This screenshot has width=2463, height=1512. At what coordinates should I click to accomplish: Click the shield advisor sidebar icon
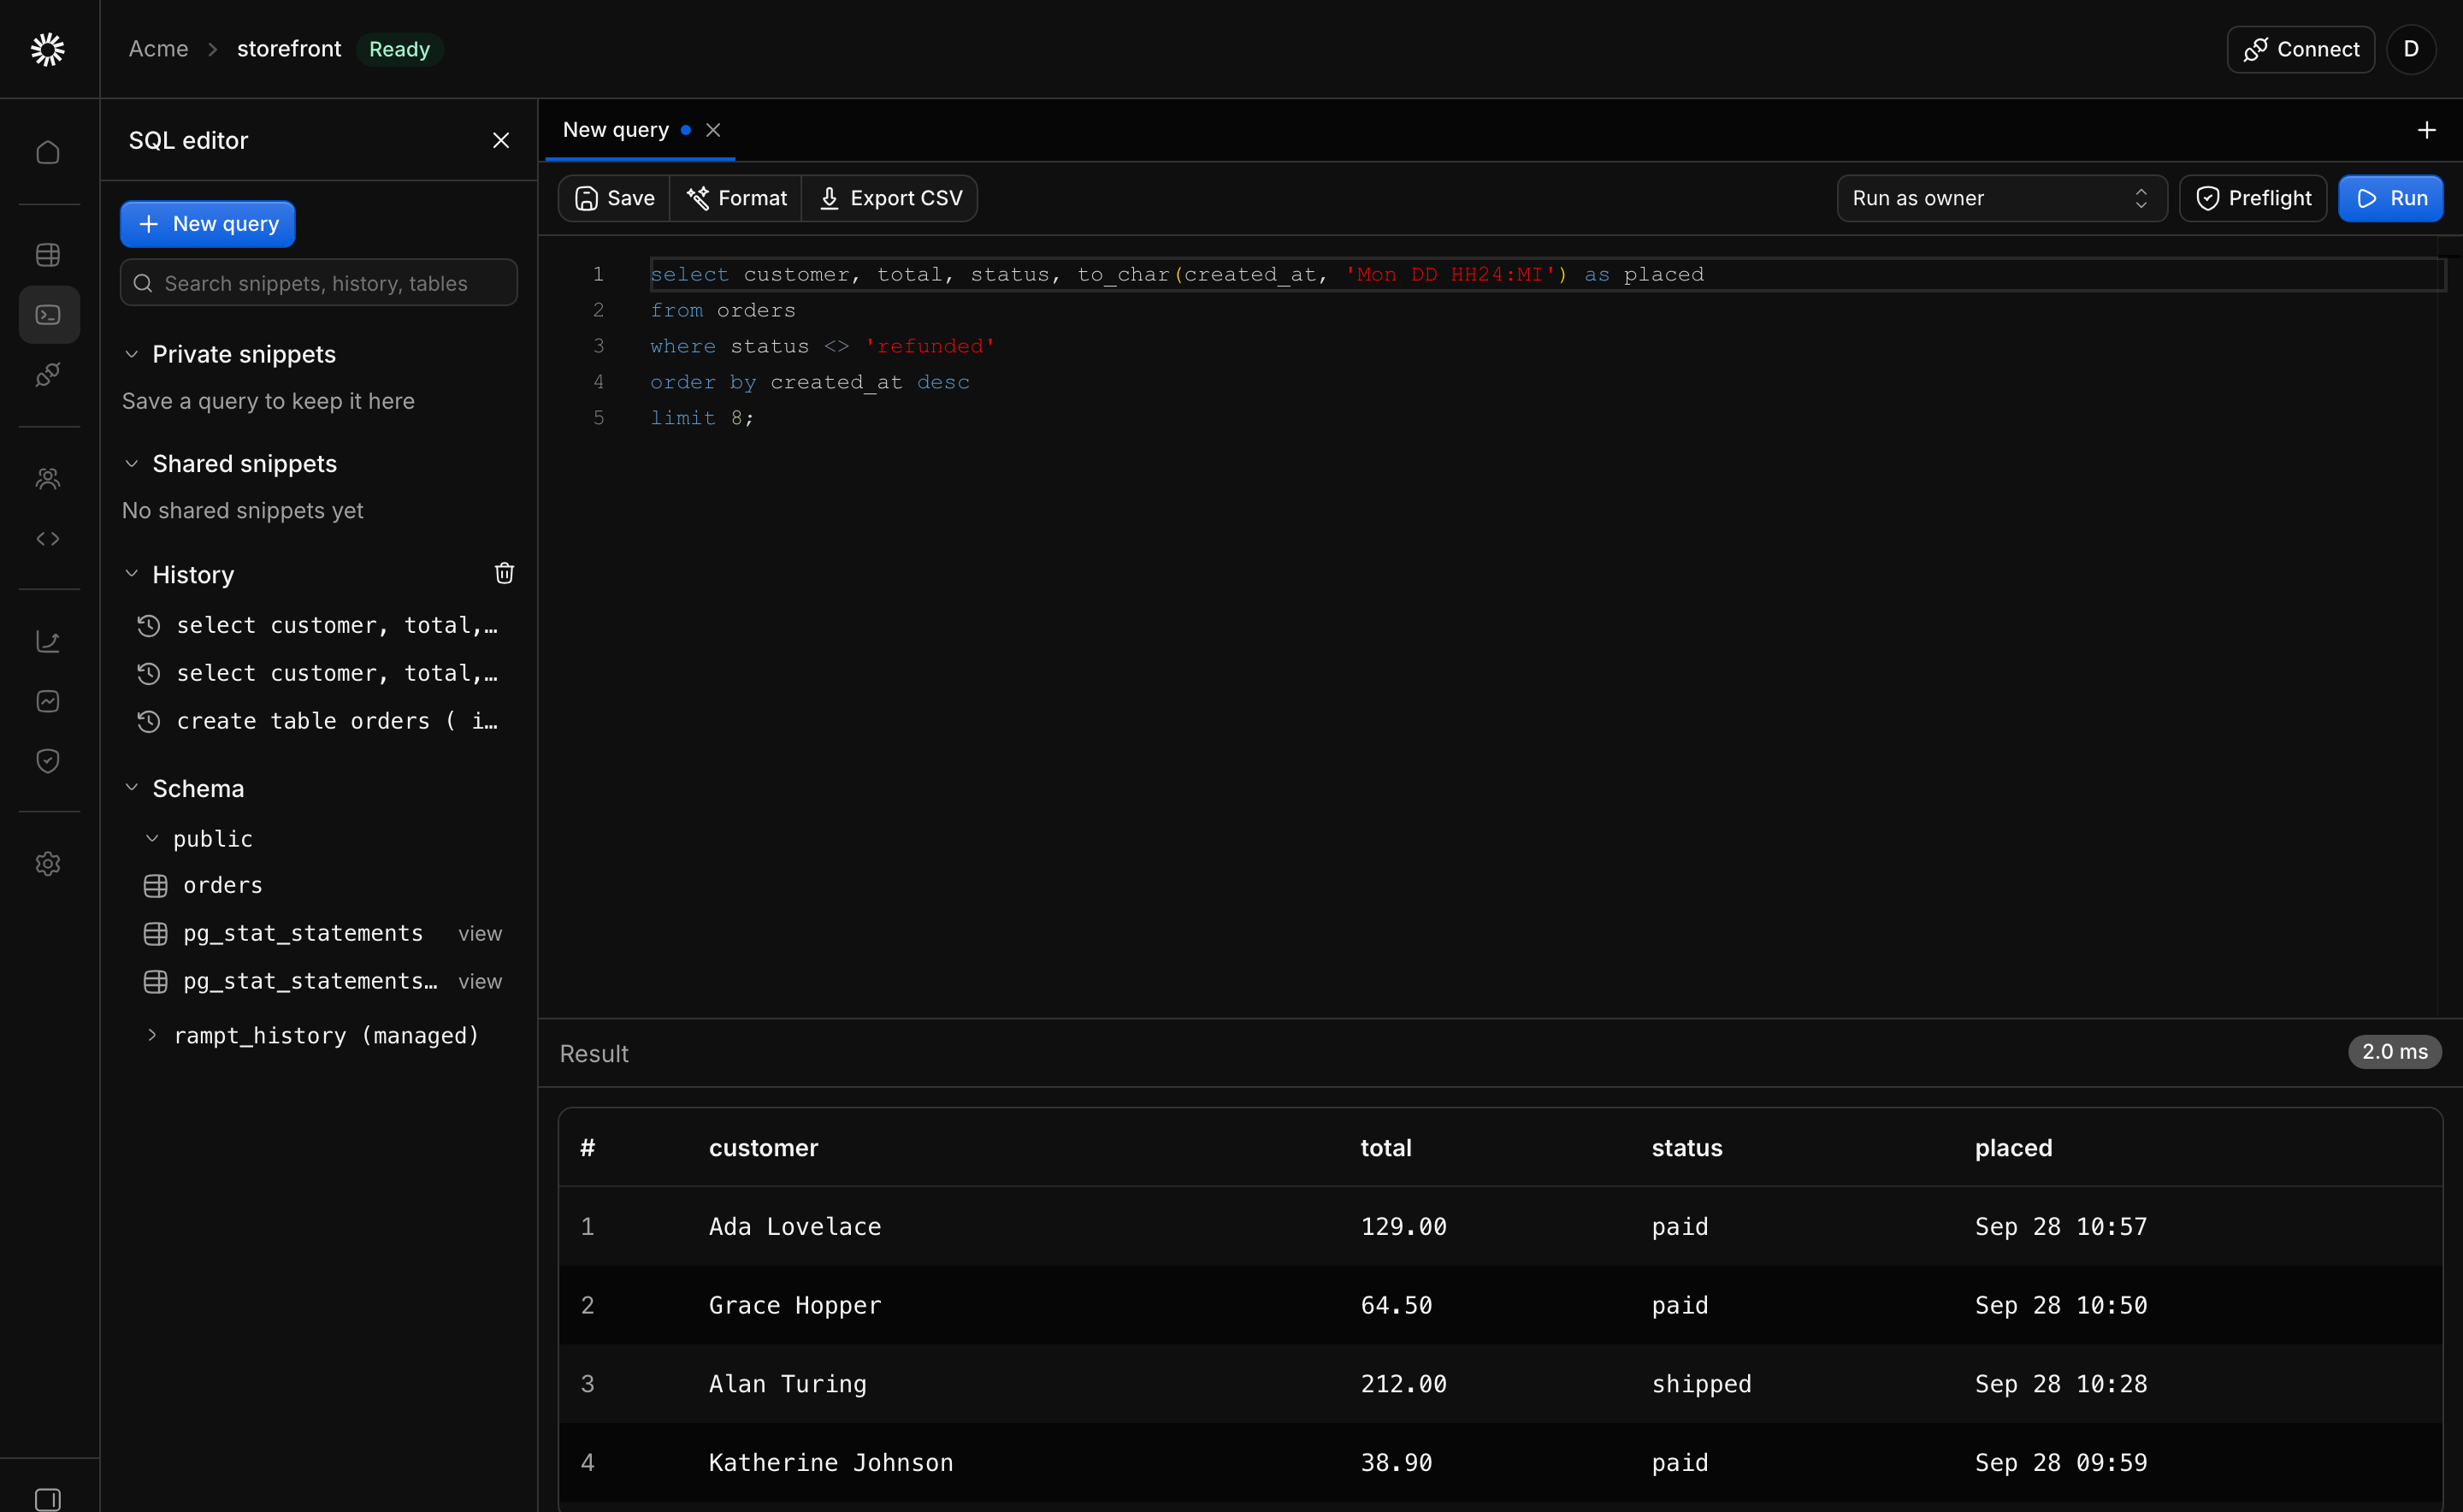click(48, 761)
